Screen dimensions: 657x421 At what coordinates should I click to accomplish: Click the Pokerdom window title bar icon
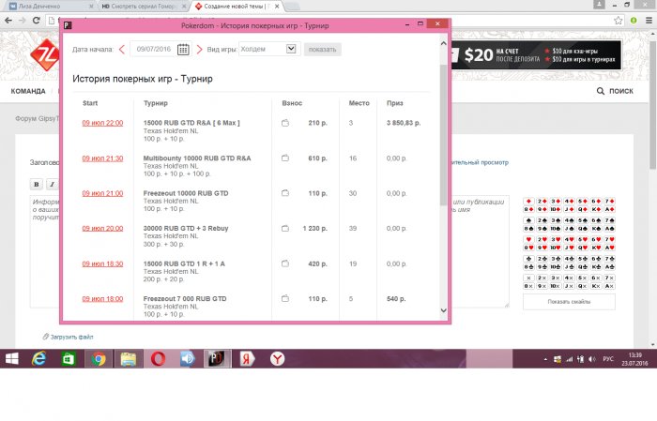tap(68, 25)
